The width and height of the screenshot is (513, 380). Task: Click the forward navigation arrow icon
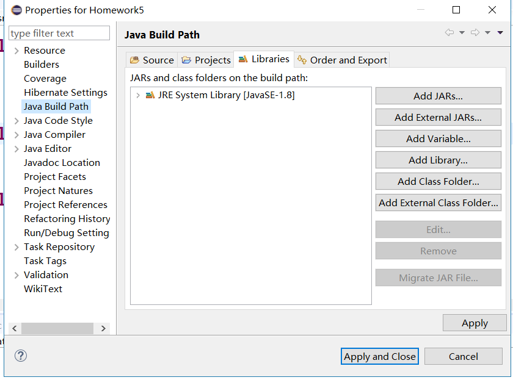(x=475, y=32)
